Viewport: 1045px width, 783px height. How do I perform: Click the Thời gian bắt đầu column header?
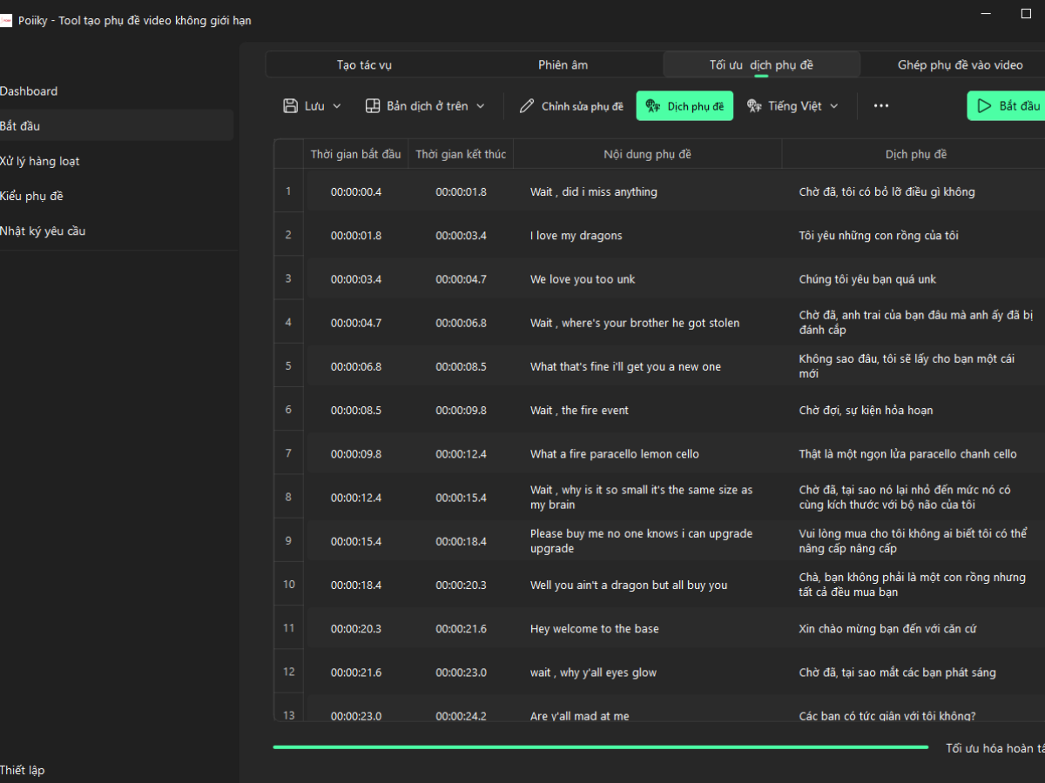pyautogui.click(x=356, y=154)
